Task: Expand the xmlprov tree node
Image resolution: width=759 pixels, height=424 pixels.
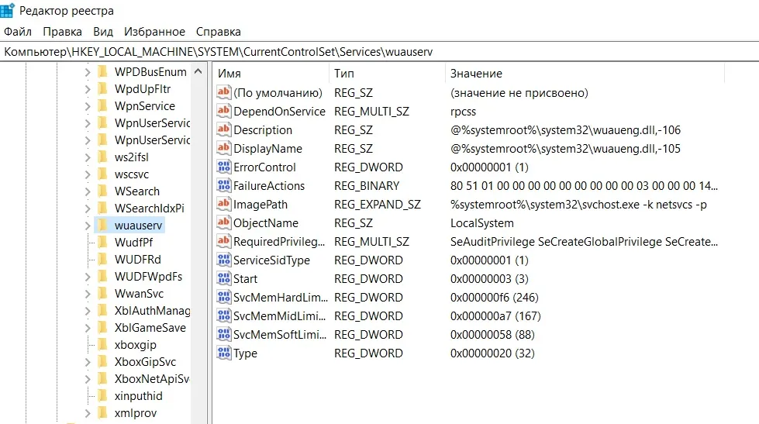Action: point(88,413)
